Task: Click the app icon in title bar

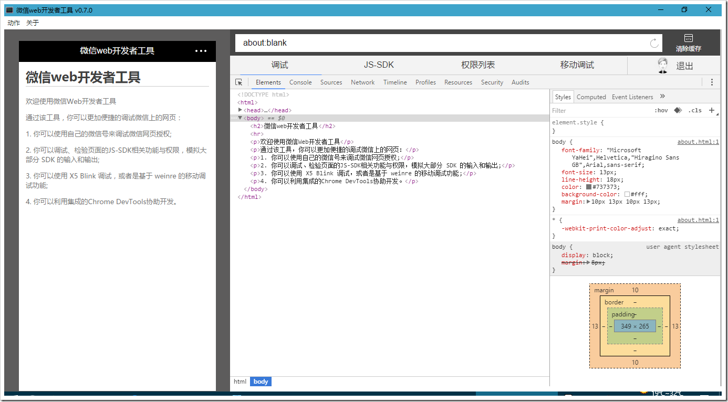Action: [9, 10]
